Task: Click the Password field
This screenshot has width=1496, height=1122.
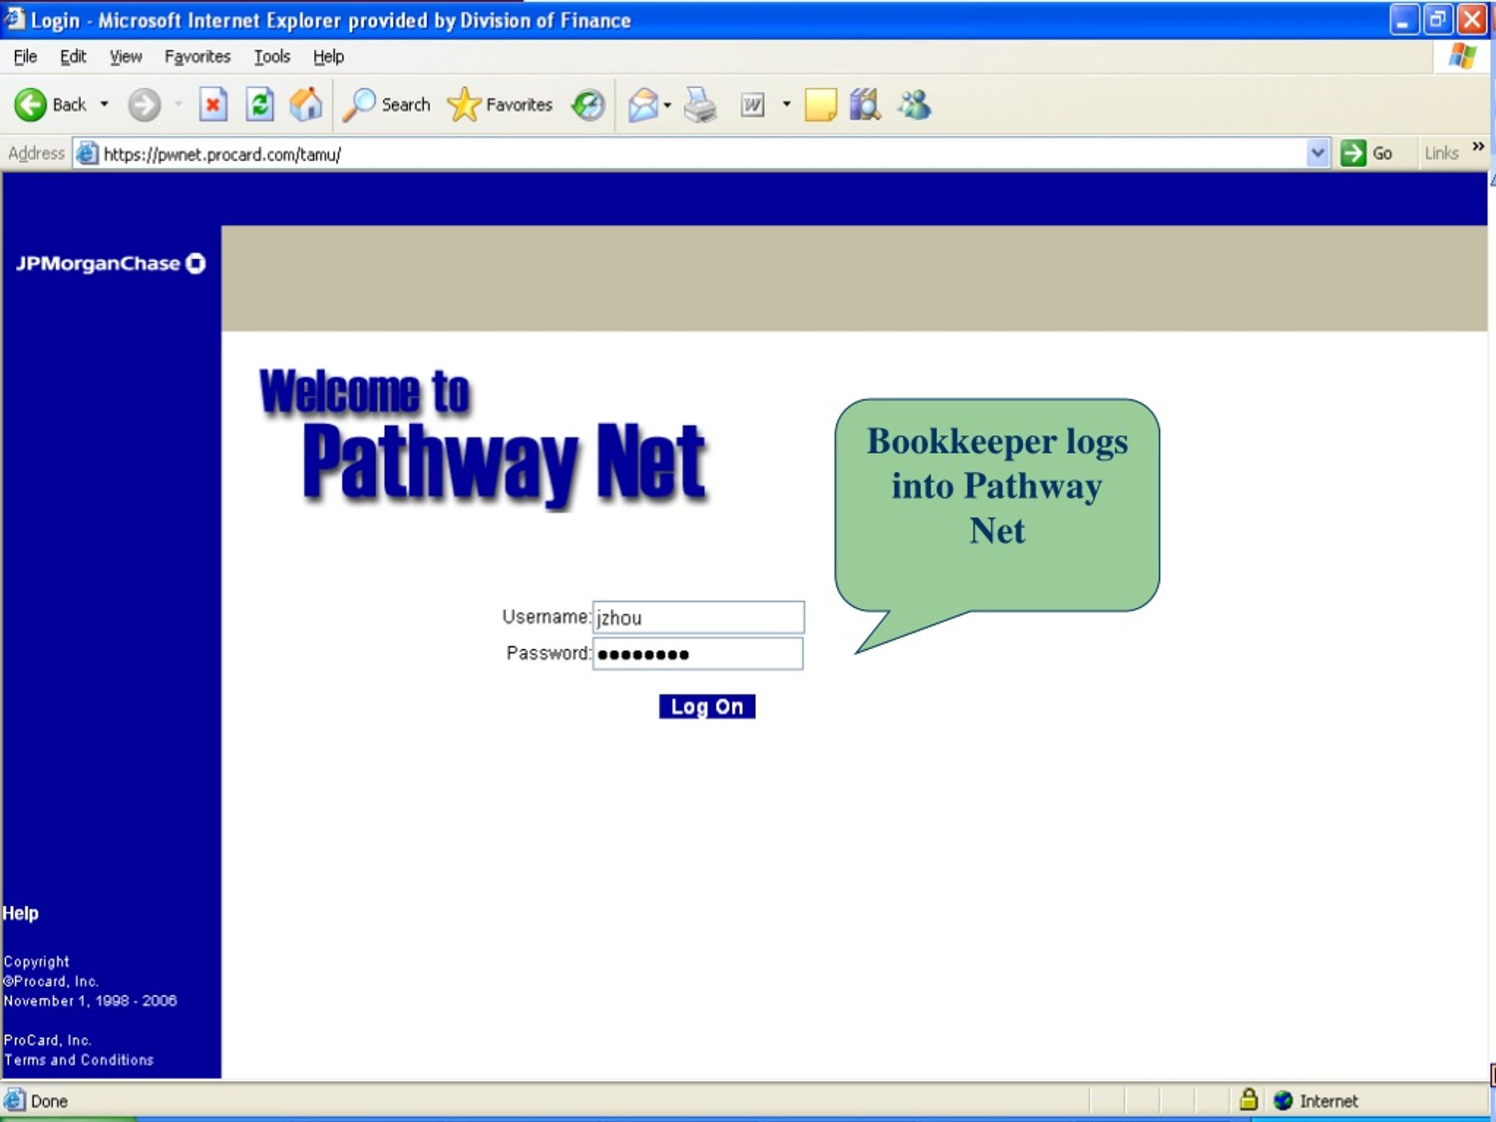Action: click(698, 654)
